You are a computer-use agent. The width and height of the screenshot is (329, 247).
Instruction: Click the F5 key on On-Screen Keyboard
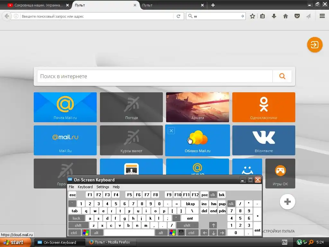coord(129,195)
